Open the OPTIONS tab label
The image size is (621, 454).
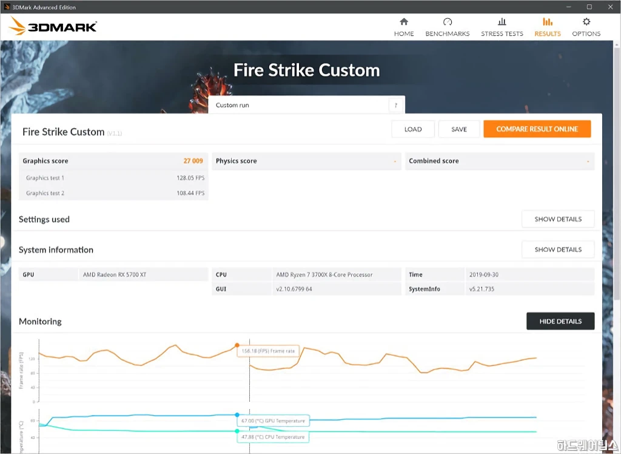click(x=586, y=34)
